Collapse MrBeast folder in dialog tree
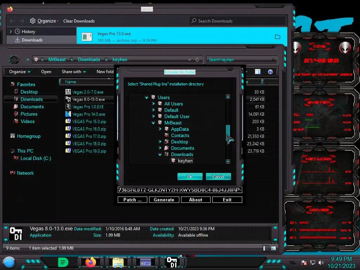 click(153, 123)
